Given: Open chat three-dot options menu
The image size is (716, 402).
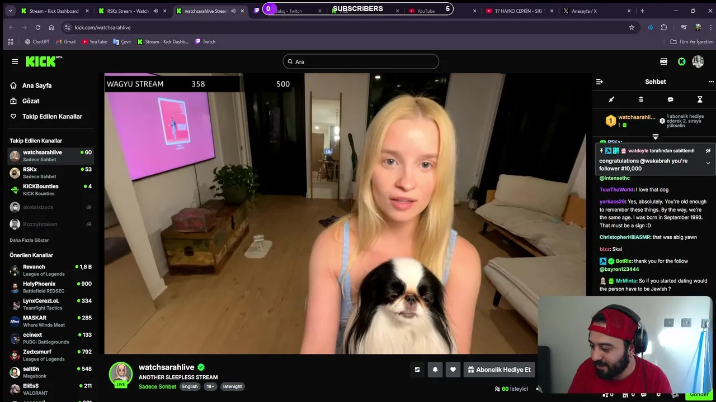Looking at the screenshot, I should (x=712, y=82).
